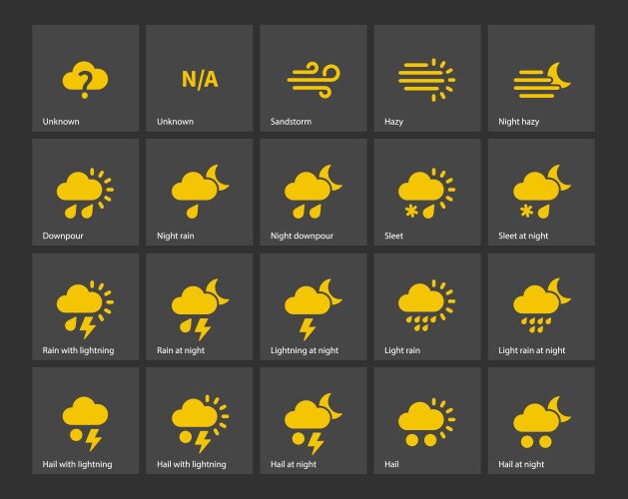Select the Light rain icon

tap(426, 307)
